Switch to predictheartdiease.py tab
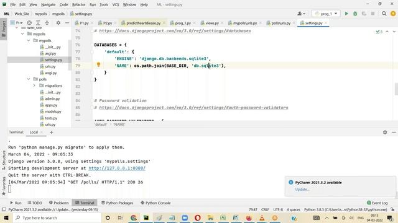Image resolution: width=398 pixels, height=223 pixels. pyautogui.click(x=144, y=23)
